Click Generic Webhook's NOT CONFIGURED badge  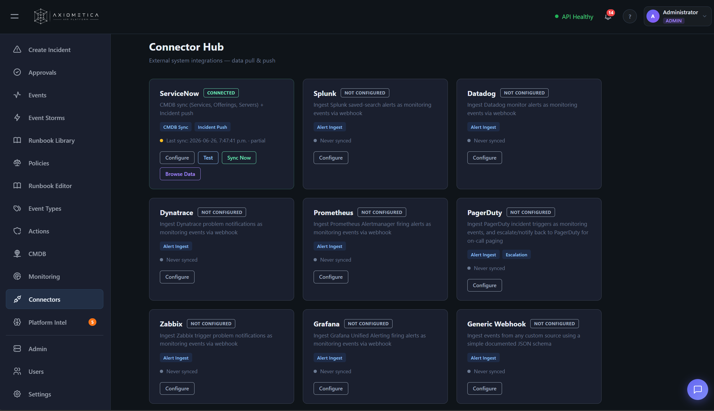[554, 324]
